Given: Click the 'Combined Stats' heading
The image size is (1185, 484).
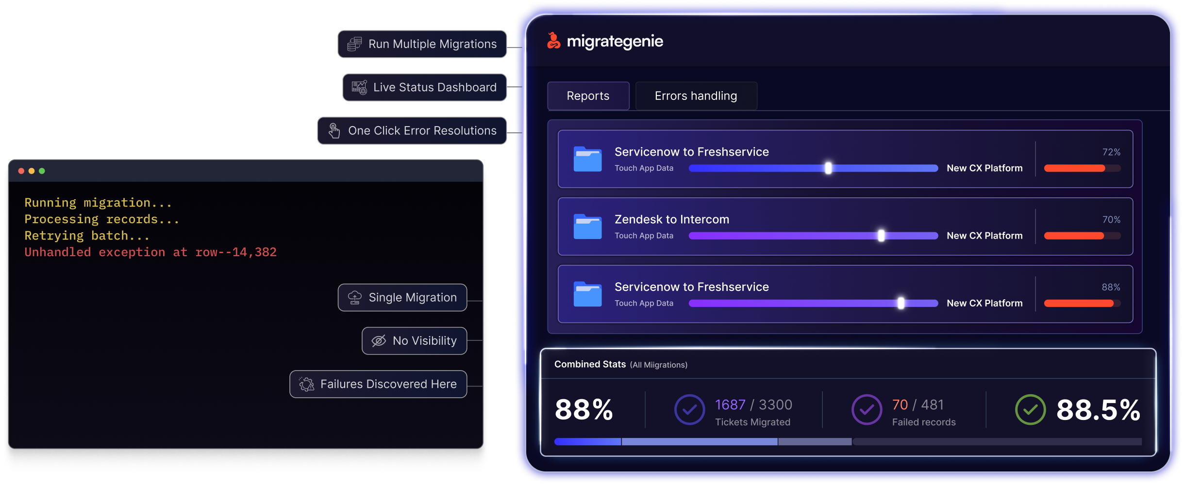Looking at the screenshot, I should (x=590, y=364).
